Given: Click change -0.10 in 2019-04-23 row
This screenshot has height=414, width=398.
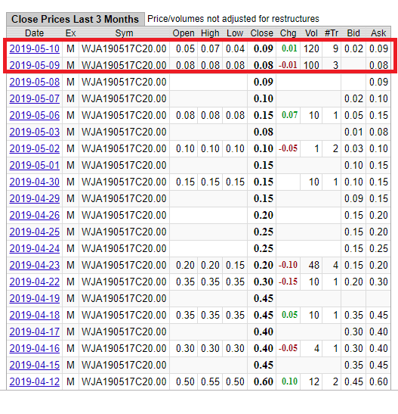Looking at the screenshot, I should (288, 265).
